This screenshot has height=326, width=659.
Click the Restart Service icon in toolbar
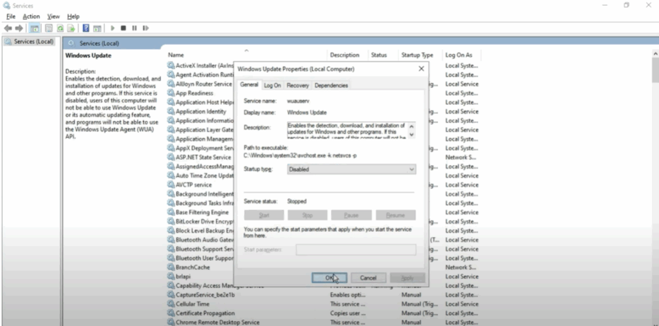click(x=145, y=28)
